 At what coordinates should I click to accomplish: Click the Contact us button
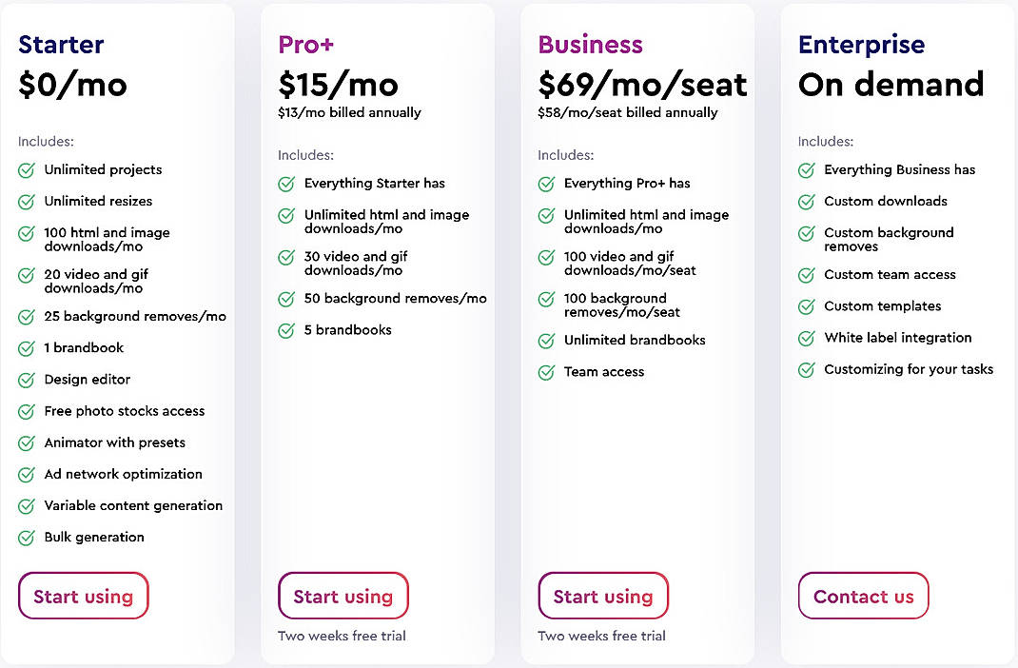pos(863,596)
